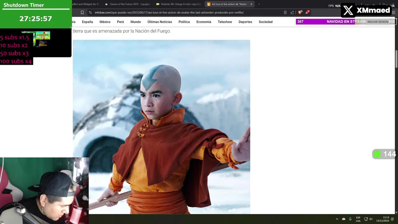
Task: Click the '100 subs x4' overlay text
Action: click(16, 61)
